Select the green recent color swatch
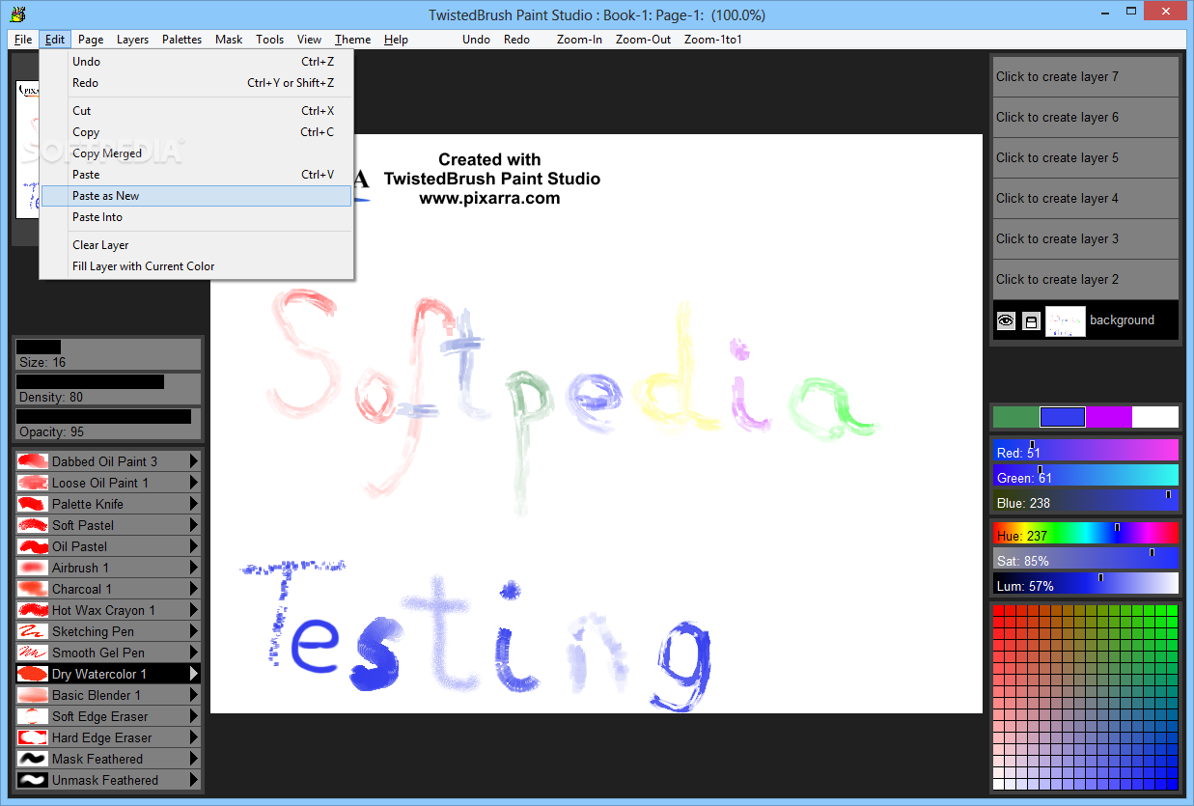The height and width of the screenshot is (806, 1194). [1016, 417]
